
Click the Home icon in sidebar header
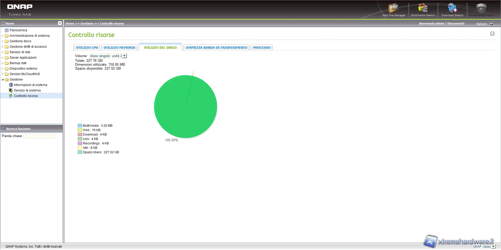[x=3, y=23]
